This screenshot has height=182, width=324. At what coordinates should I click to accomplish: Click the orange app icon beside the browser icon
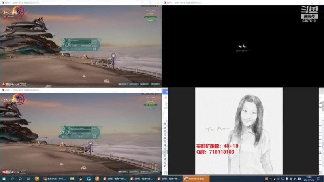(97, 178)
